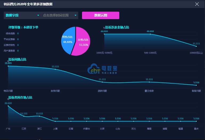Click the 霸王条款 axis label
The width and height of the screenshot is (205, 140).
[x=149, y=91]
